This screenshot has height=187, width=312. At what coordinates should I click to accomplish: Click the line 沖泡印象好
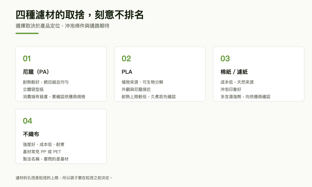pos(231,89)
